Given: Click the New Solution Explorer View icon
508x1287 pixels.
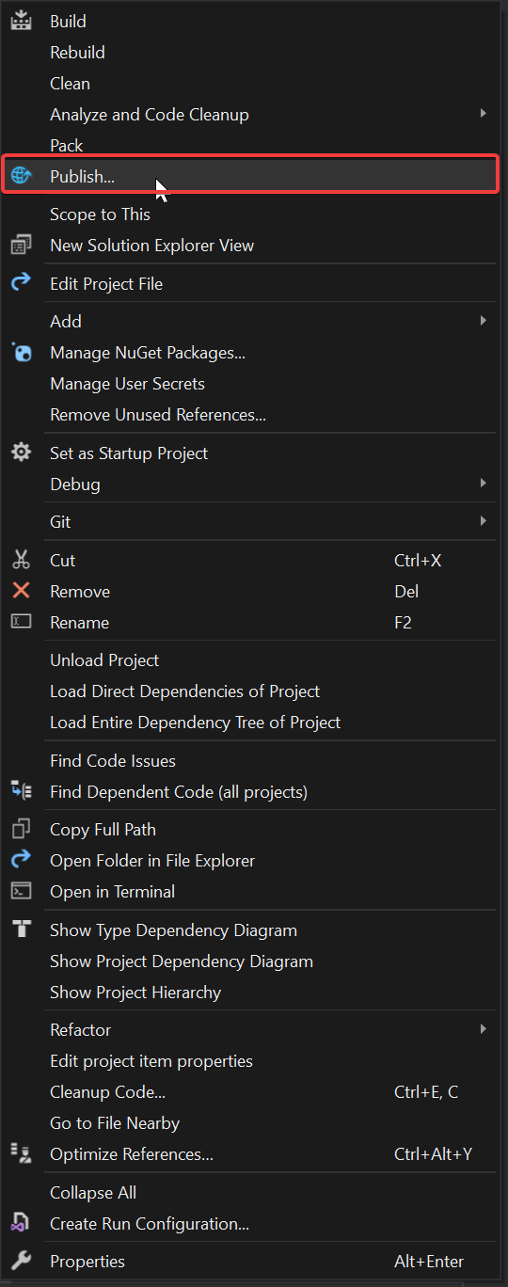Looking at the screenshot, I should tap(21, 245).
